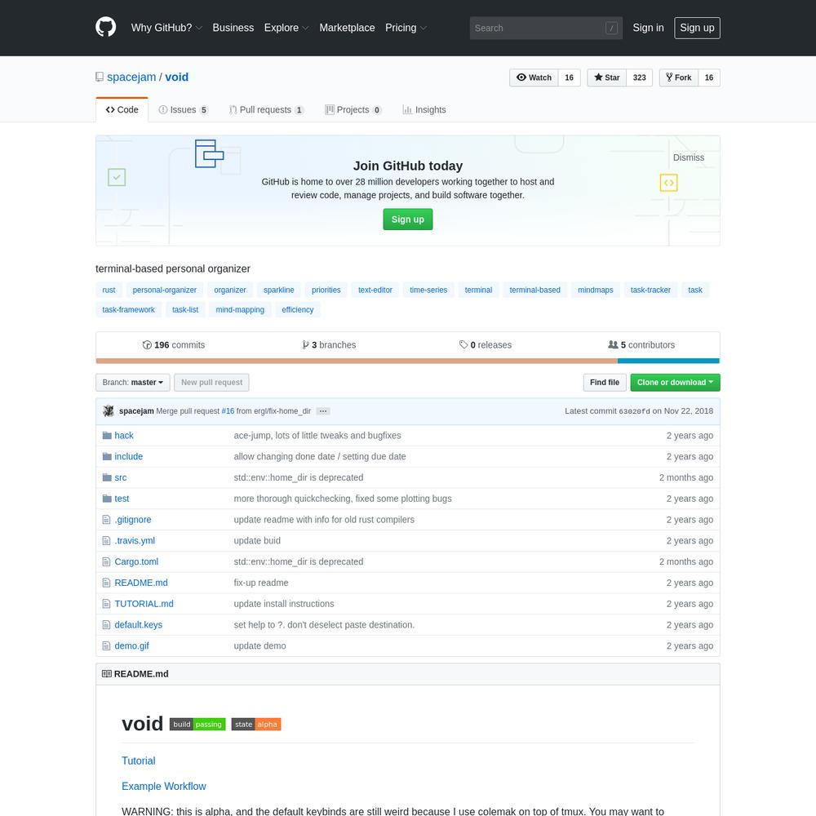
Task: Open the fork count 16
Action: (709, 78)
